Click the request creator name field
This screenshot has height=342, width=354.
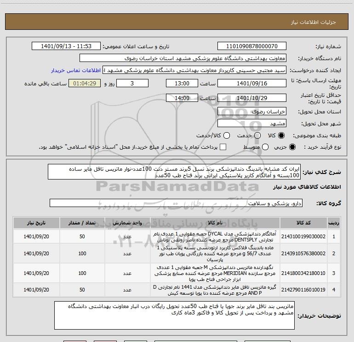pos(194,70)
